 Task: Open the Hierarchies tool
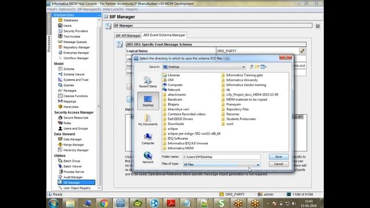pos(71,107)
